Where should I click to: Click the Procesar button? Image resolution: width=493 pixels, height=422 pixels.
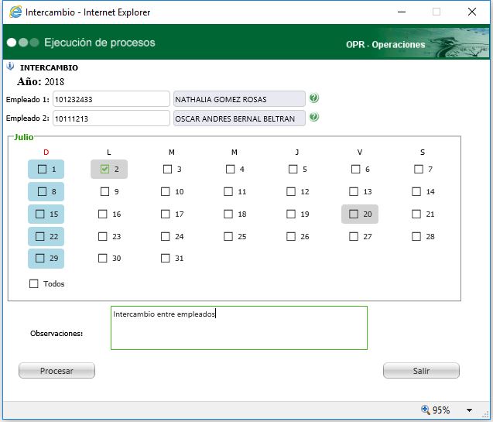click(56, 371)
